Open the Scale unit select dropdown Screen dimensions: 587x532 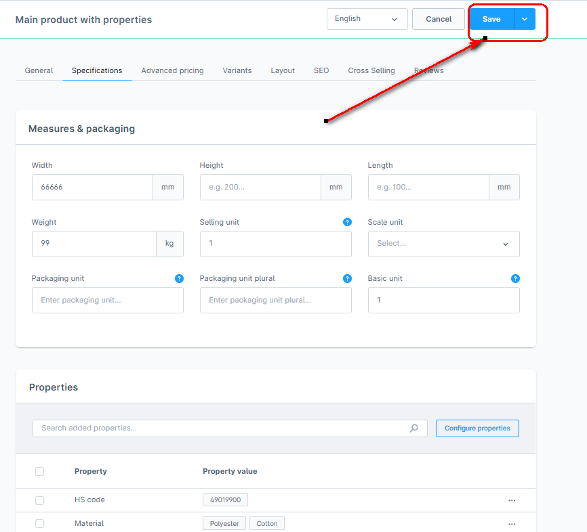pos(443,244)
